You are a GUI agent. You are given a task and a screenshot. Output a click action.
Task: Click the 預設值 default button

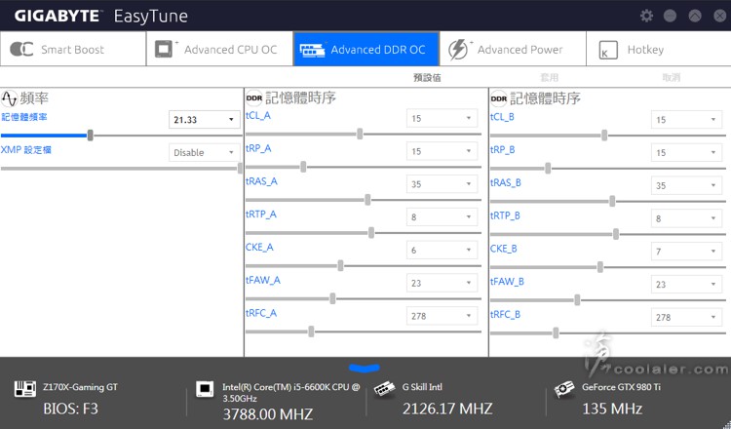[x=427, y=77]
